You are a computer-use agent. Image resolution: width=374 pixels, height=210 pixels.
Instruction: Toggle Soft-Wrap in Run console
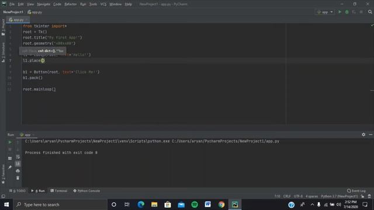coord(18,157)
